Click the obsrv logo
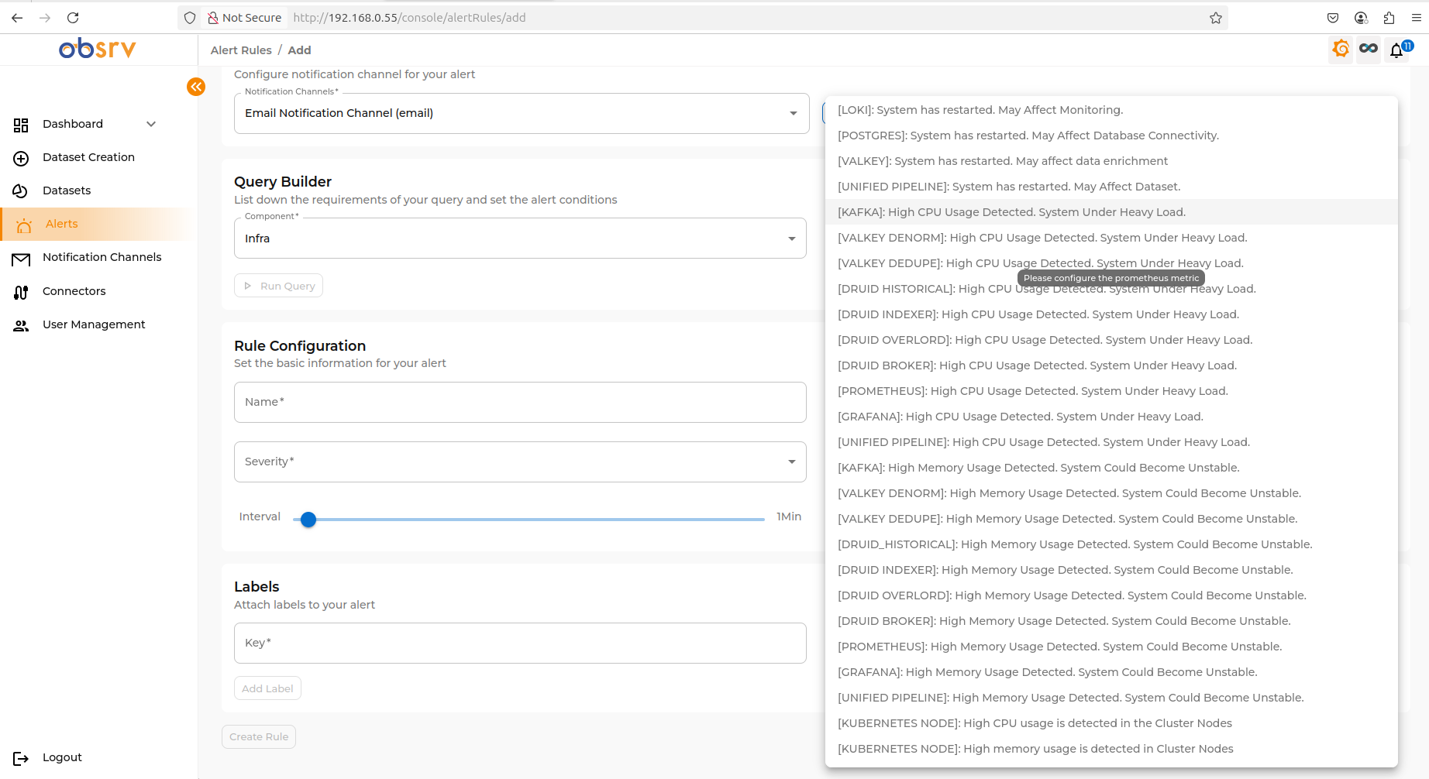This screenshot has height=779, width=1429. pos(97,49)
